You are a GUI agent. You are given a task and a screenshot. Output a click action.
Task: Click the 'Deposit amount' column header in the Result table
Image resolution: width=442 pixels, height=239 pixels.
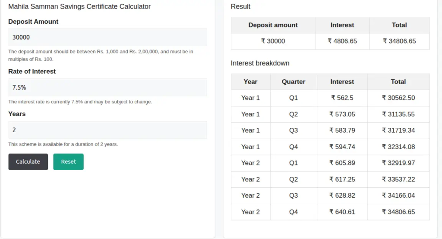coord(273,25)
